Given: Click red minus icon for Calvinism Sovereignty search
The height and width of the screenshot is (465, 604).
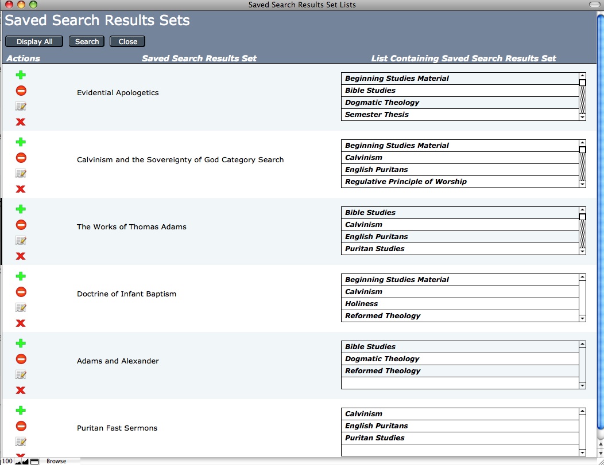Looking at the screenshot, I should coord(21,158).
